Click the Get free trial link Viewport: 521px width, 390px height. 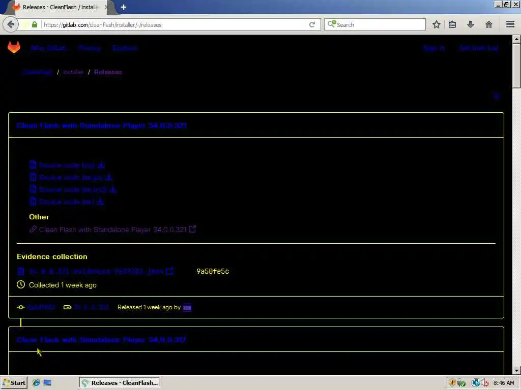(479, 48)
